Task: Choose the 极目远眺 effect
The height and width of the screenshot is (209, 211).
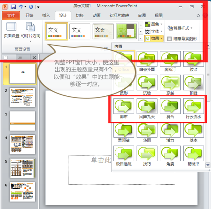Action: 124,156
